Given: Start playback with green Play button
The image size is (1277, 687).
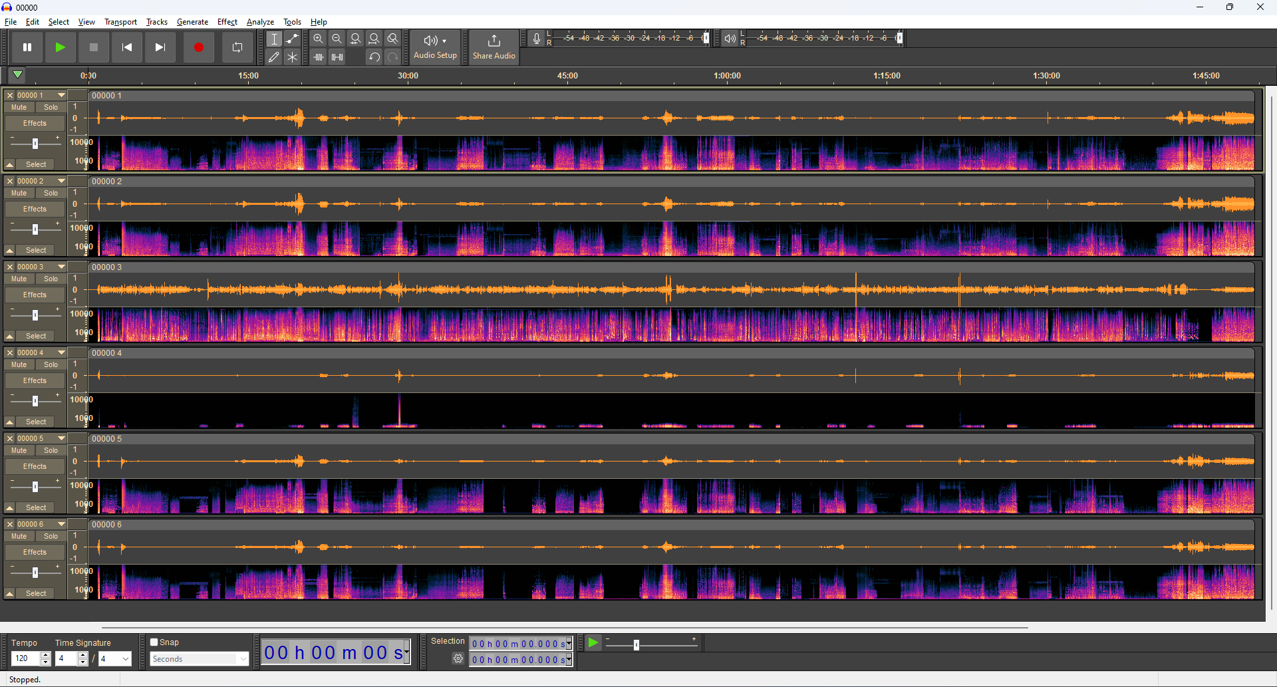Looking at the screenshot, I should pos(61,47).
